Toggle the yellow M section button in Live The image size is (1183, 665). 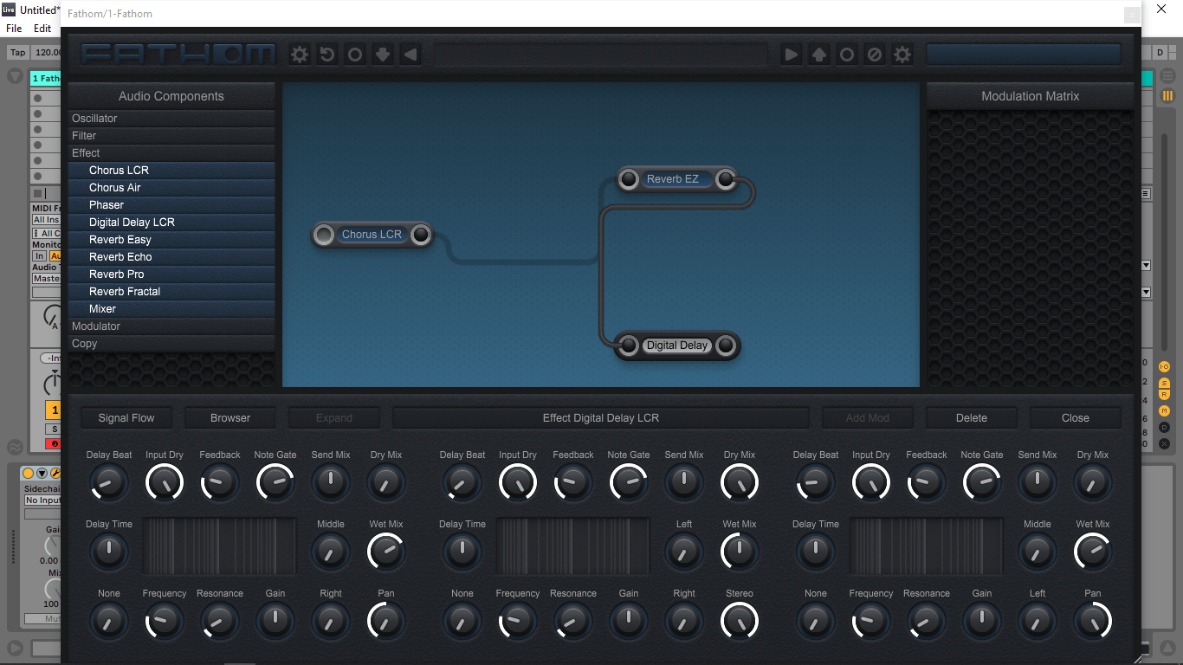click(x=1164, y=411)
